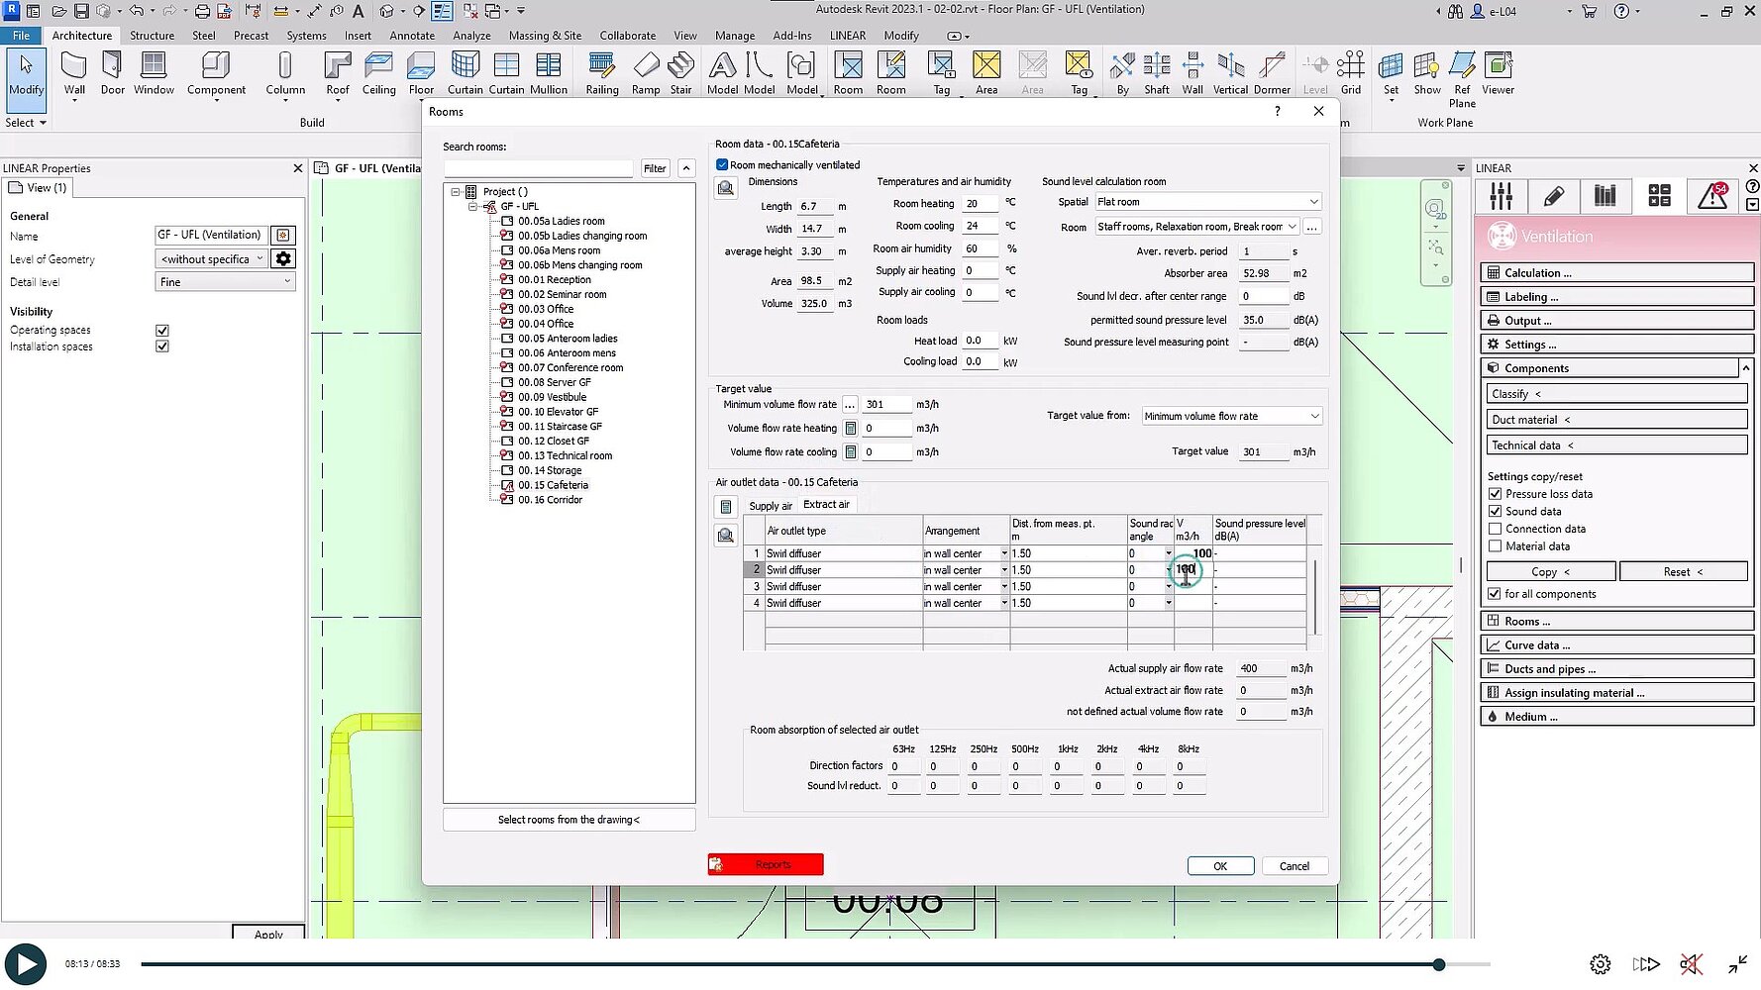Uncheck Room mechanically ventilated checkbox
Viewport: 1761px width, 990px height.
pos(722,165)
